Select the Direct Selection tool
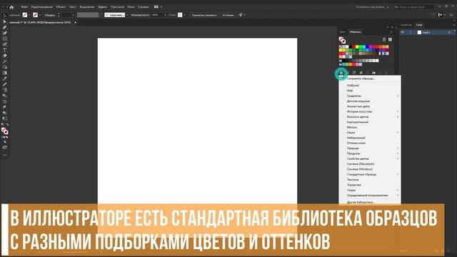 5,21
